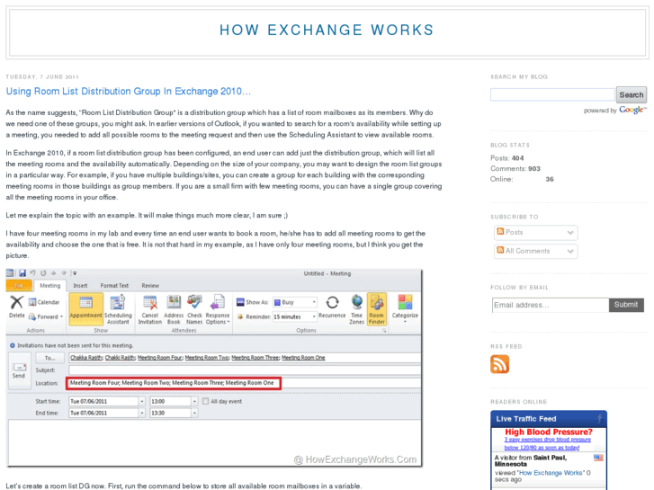This screenshot has height=490, width=654.
Task: Click the Redo icon in quick access toolbar
Action: tap(43, 273)
